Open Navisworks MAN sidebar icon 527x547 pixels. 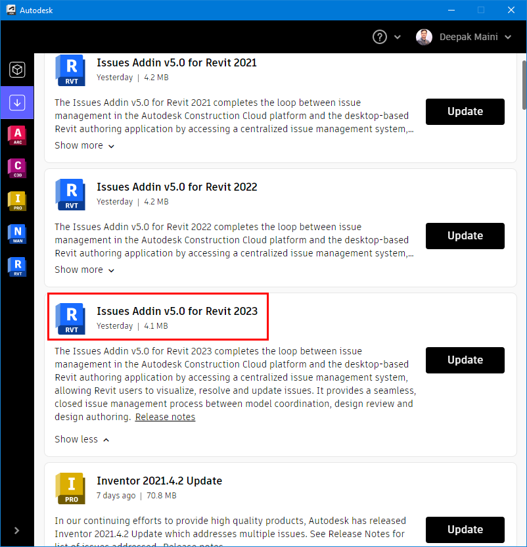coord(18,234)
